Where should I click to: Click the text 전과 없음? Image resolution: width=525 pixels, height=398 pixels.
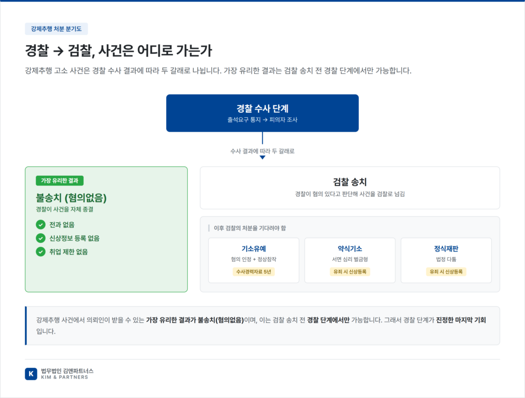[x=62, y=225]
